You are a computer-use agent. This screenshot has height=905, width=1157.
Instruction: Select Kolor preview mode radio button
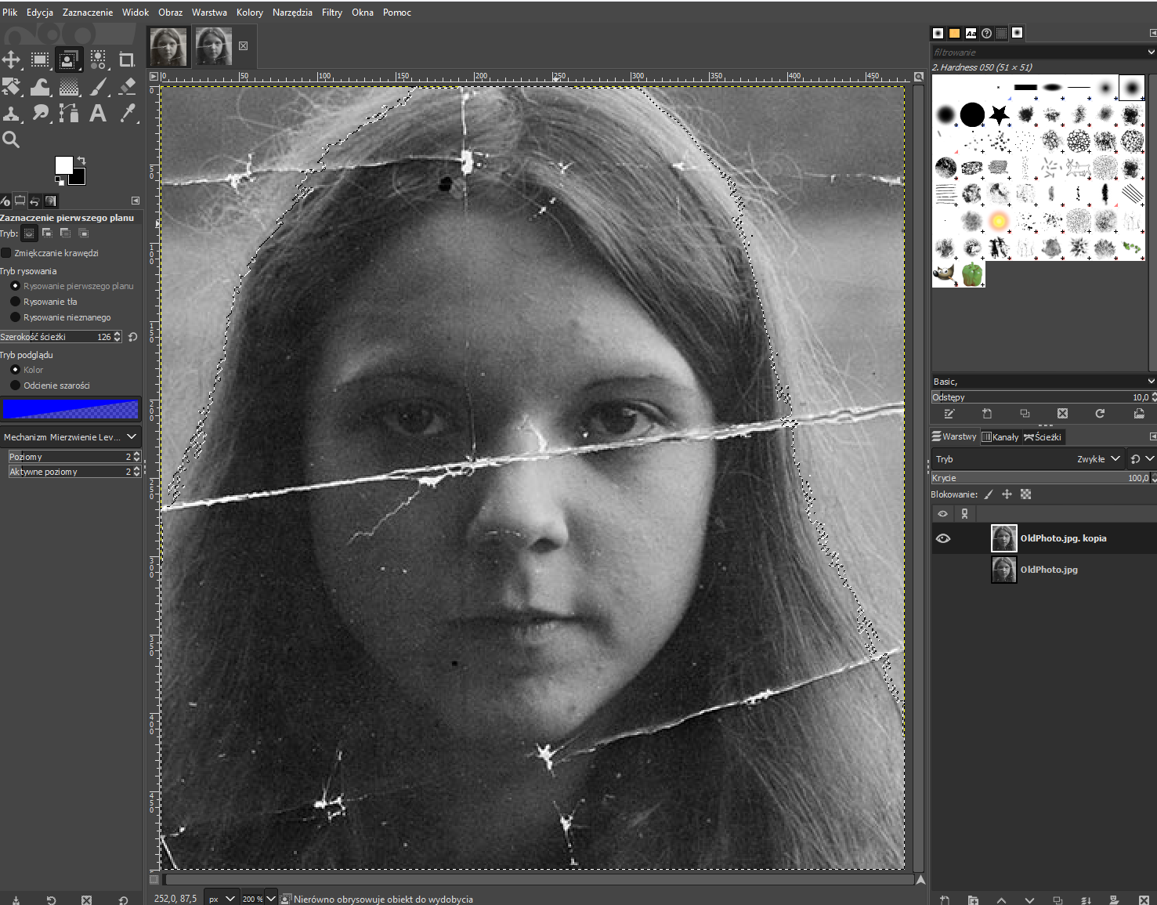pos(15,370)
